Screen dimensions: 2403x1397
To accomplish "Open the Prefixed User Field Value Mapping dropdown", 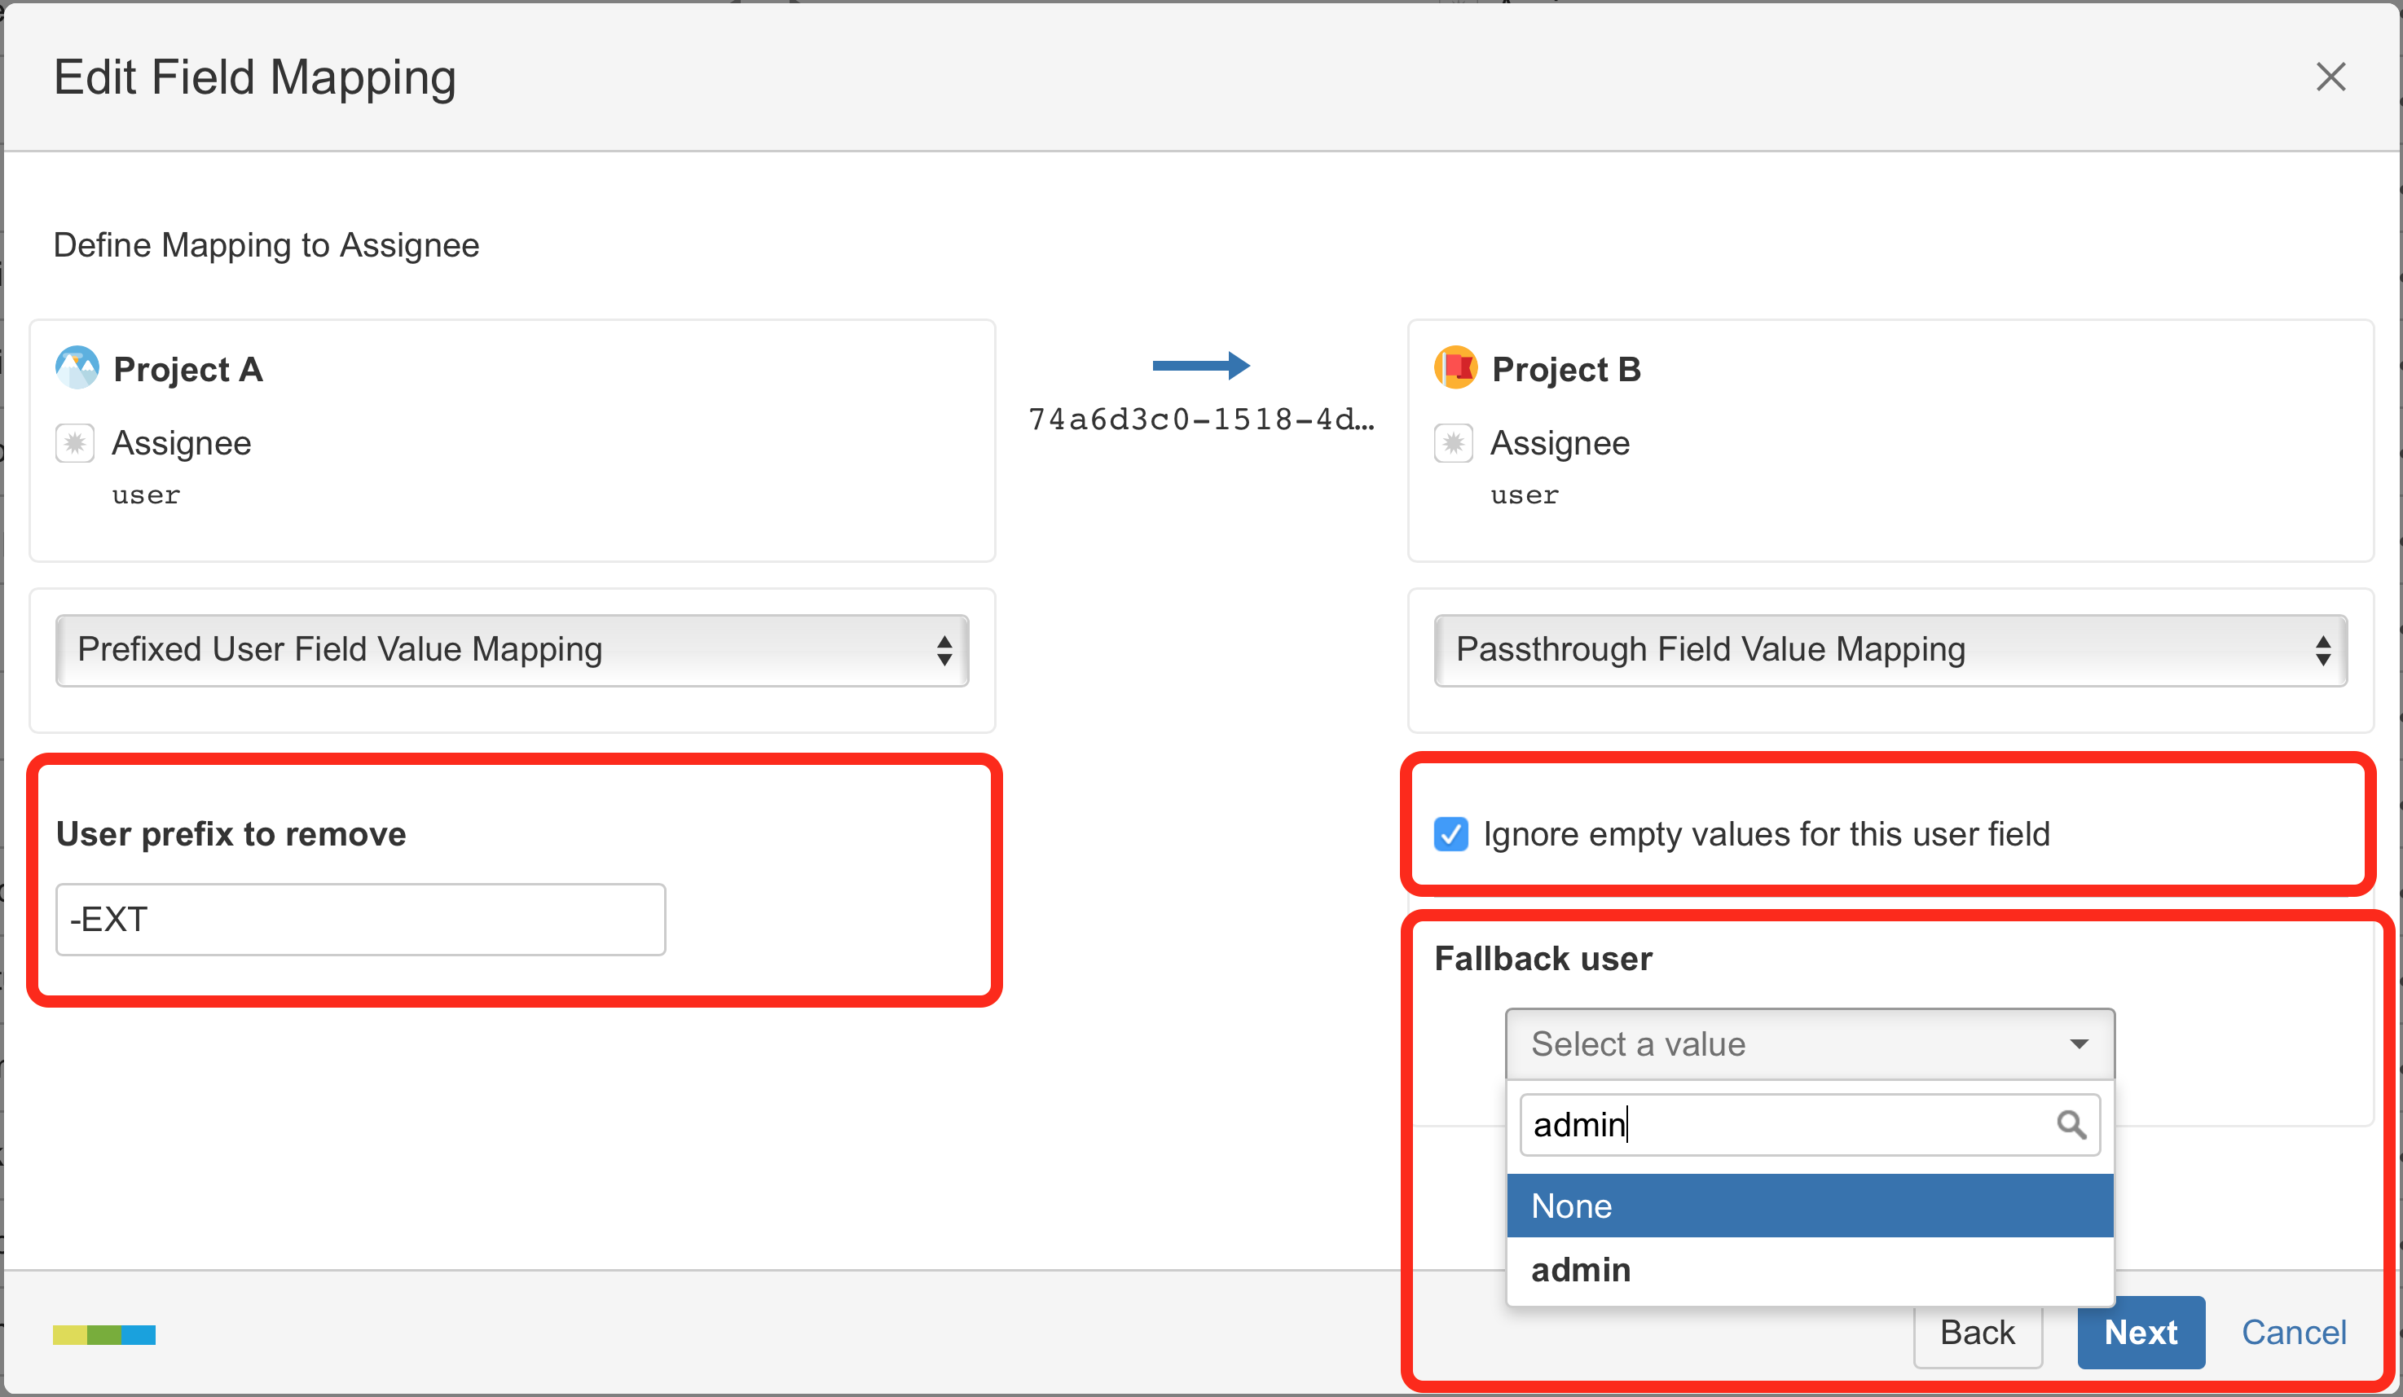I will 512,650.
